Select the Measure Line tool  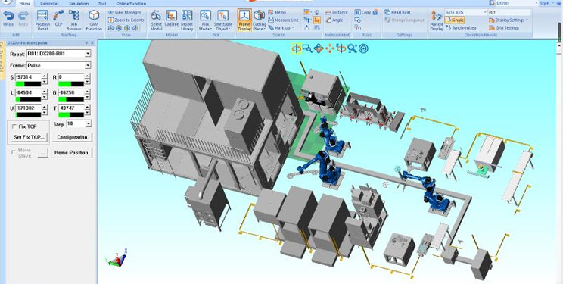point(283,20)
